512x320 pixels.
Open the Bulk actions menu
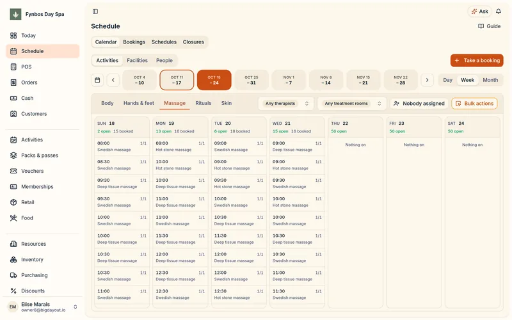pyautogui.click(x=474, y=104)
